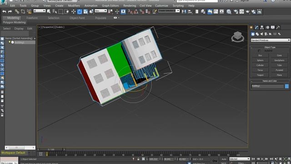The image size is (291, 164).
Task: Open the Select by Name tool
Action: [x=55, y=12]
